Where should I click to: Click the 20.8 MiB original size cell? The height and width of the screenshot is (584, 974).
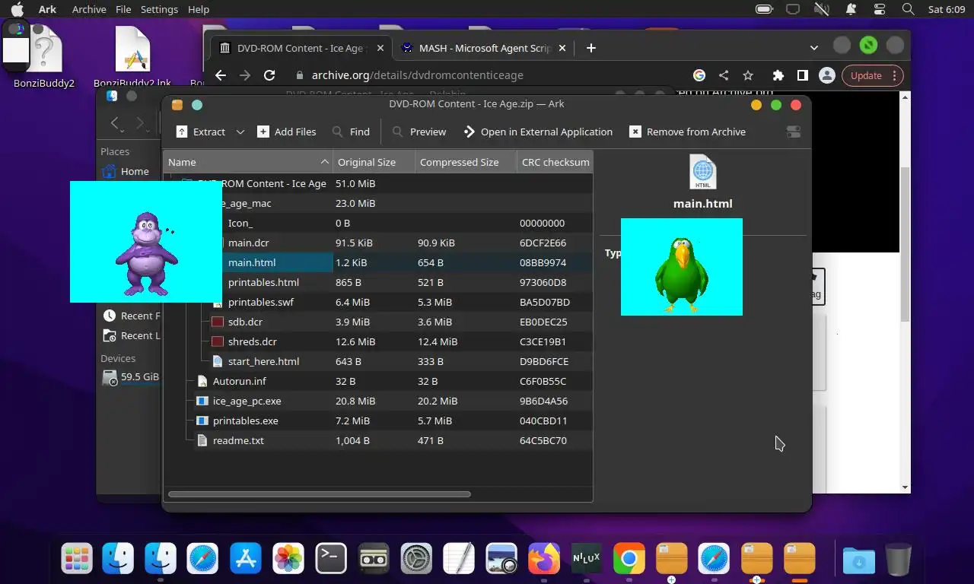click(x=355, y=401)
